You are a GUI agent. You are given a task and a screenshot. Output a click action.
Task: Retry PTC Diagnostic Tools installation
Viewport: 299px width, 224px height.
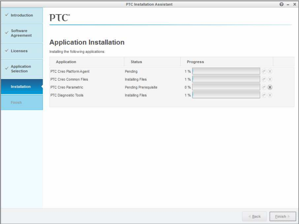tap(264, 95)
